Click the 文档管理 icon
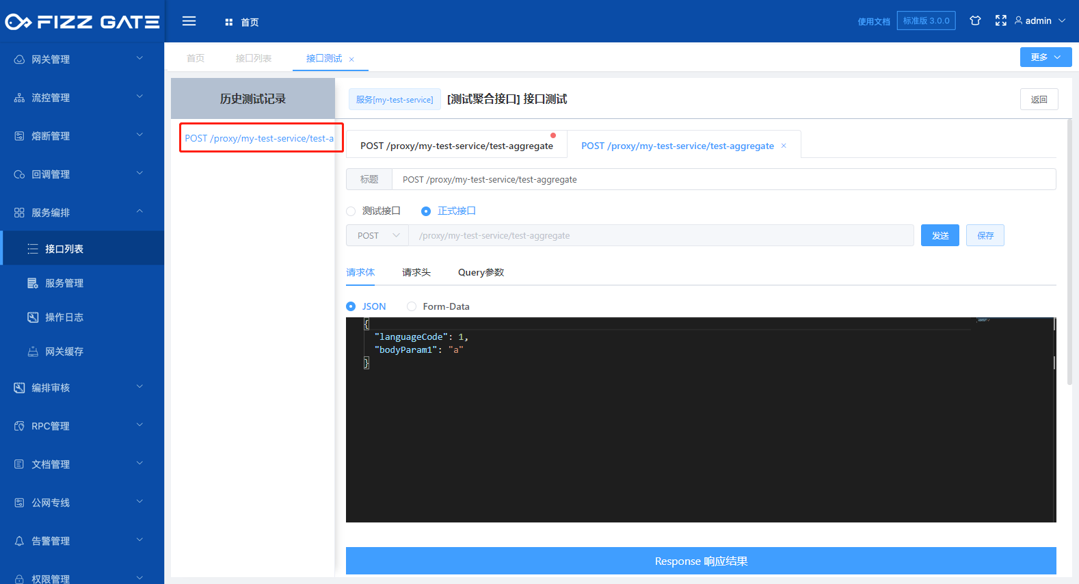The image size is (1079, 584). click(19, 464)
